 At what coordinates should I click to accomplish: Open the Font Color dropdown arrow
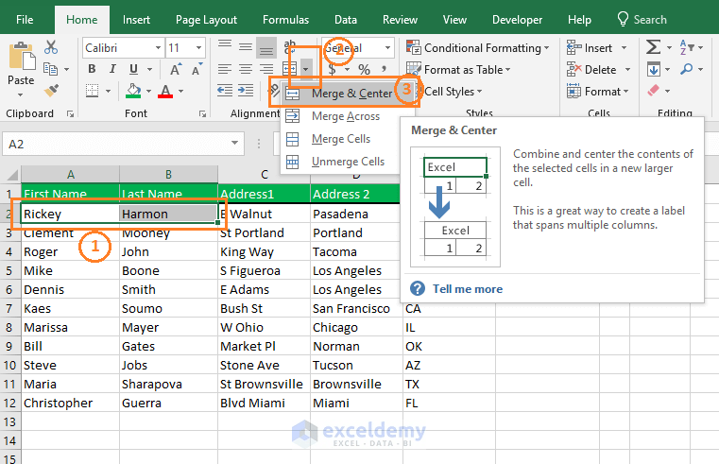181,92
